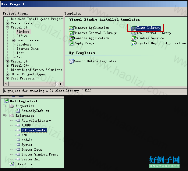Image resolution: width=188 pixels, height=171 pixels.
Task: Select the AssemblyInfo.cs file label
Action: 35,111
